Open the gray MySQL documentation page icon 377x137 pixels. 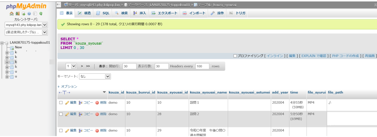tap(35, 13)
